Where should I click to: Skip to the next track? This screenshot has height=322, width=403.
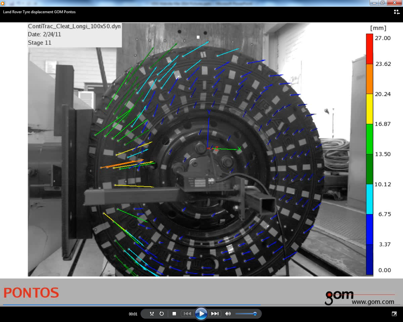[x=215, y=314]
